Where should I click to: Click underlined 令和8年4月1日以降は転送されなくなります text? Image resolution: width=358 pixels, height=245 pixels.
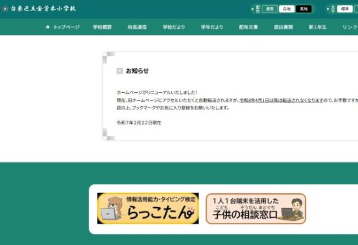click(x=281, y=100)
